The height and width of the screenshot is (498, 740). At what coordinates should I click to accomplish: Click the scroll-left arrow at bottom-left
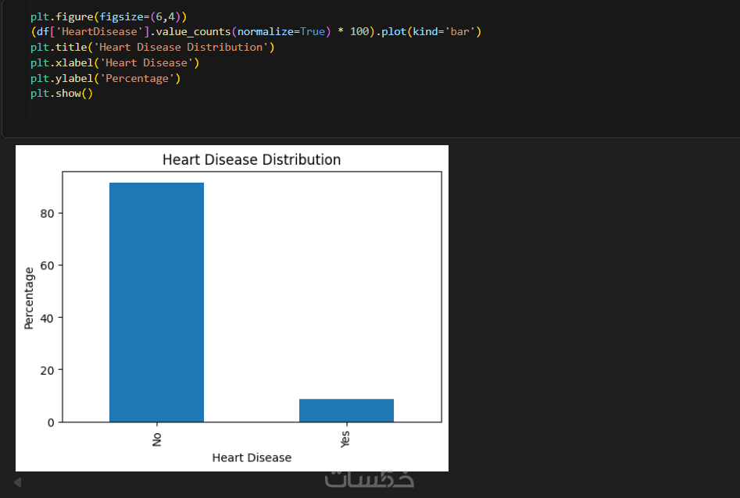point(17,482)
